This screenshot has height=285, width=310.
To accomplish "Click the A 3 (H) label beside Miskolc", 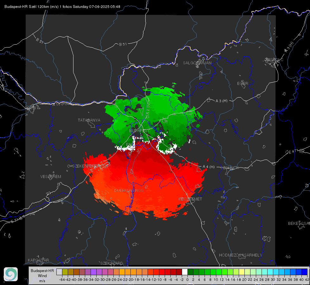I will coord(289,47).
